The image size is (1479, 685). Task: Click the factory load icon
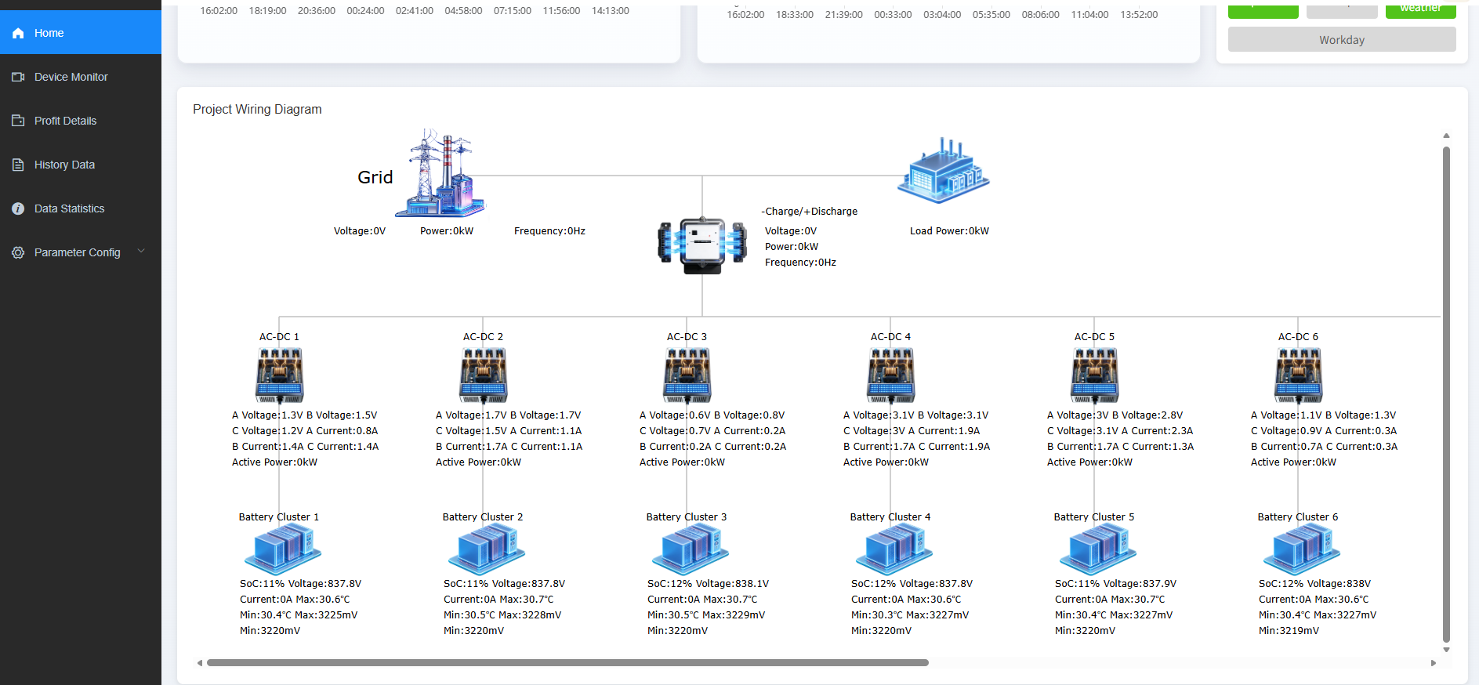point(944,172)
